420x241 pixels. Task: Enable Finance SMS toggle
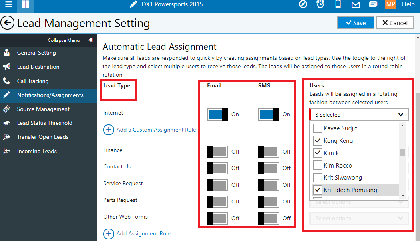coord(269,152)
